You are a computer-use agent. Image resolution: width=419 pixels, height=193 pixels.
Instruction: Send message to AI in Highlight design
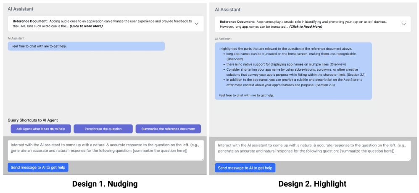pyautogui.click(x=245, y=168)
